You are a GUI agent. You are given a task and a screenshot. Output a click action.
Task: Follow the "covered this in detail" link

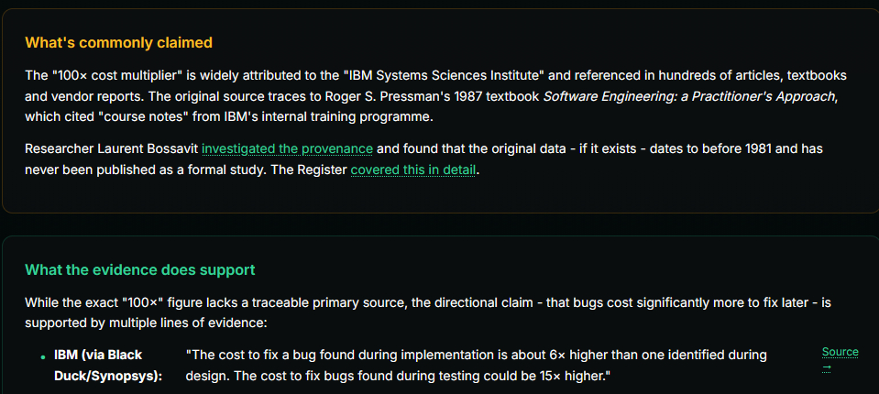[x=413, y=170]
